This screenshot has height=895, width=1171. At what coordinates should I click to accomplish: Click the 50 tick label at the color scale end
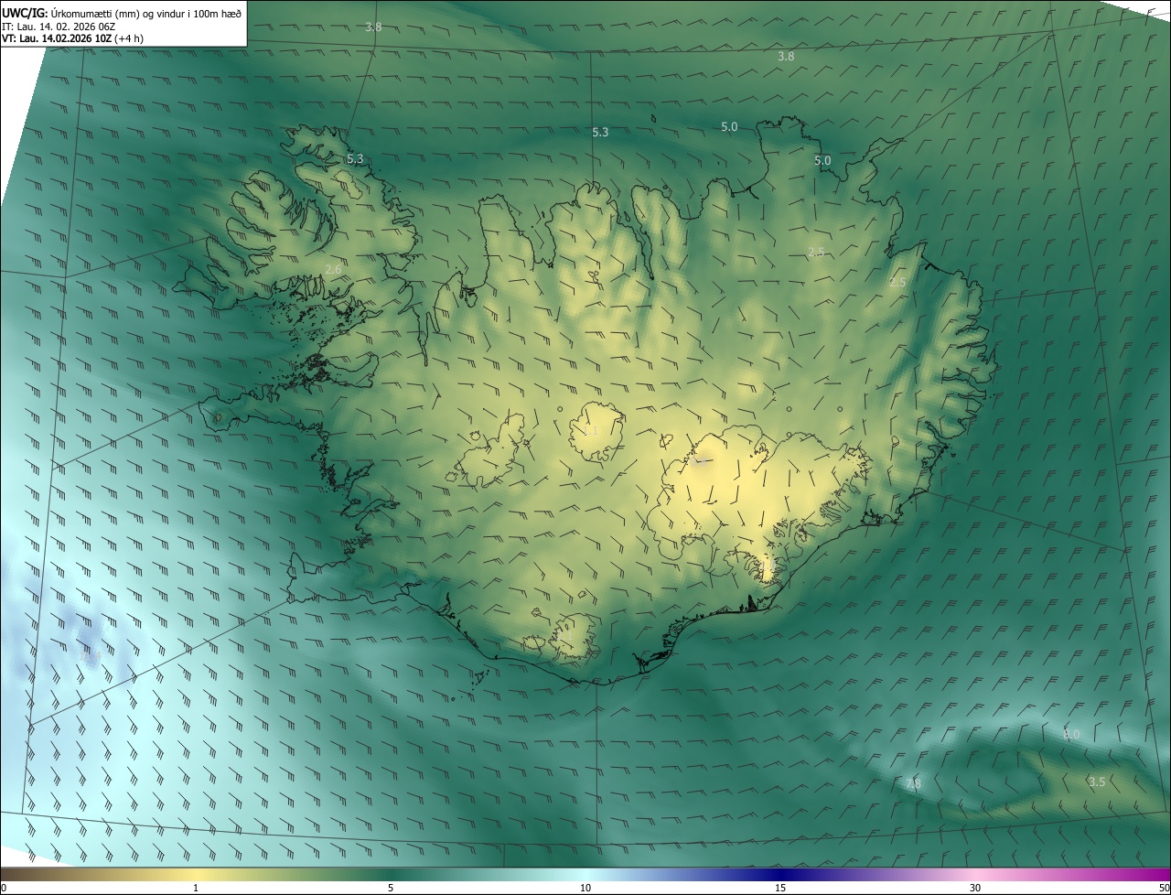(1164, 888)
